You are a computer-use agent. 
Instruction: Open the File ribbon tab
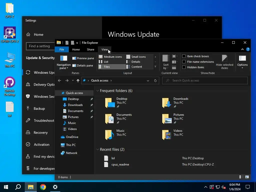pos(62,49)
